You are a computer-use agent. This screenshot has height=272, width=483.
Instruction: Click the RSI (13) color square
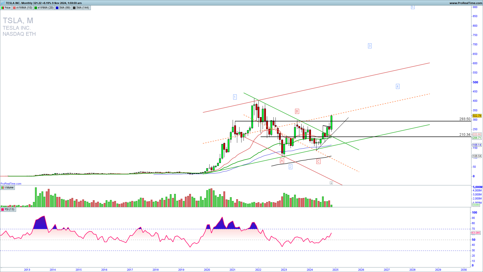pos(3,209)
